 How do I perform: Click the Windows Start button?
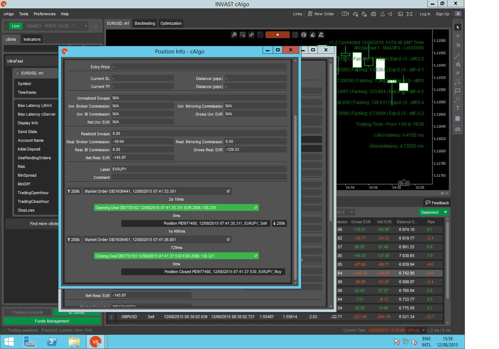click(x=9, y=342)
